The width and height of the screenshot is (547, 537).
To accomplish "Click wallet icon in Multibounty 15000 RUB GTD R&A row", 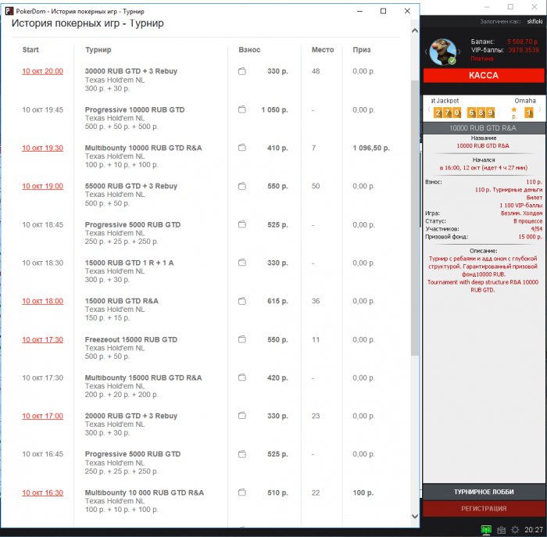I will 242,378.
